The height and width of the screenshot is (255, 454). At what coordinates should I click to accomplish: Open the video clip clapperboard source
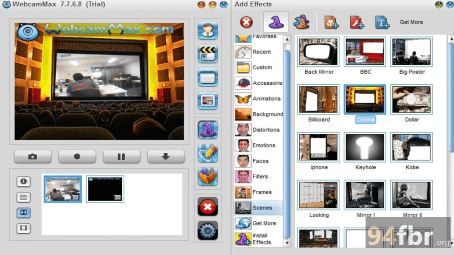[208, 54]
